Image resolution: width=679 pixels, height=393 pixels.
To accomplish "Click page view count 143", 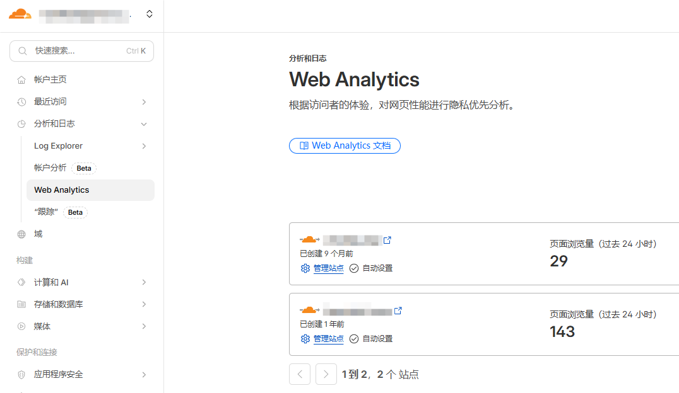I will (562, 332).
